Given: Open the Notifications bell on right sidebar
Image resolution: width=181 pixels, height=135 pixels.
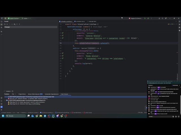Looking at the screenshot, I should [x=180, y=21].
